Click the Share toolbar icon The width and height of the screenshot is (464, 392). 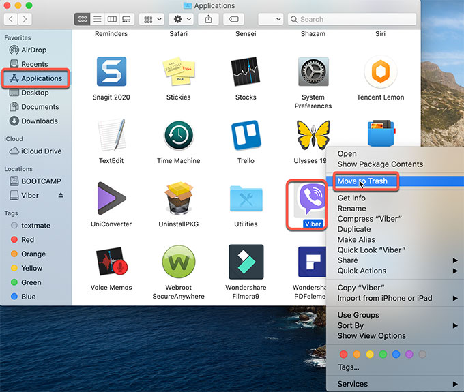(208, 19)
